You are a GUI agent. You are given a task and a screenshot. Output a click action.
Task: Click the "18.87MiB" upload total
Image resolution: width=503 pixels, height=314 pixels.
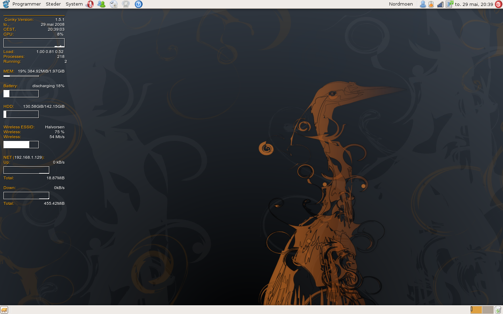56,178
